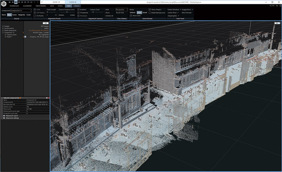Enable the GCPs checkbox
This screenshot has width=282, height=172.
pos(35,10)
